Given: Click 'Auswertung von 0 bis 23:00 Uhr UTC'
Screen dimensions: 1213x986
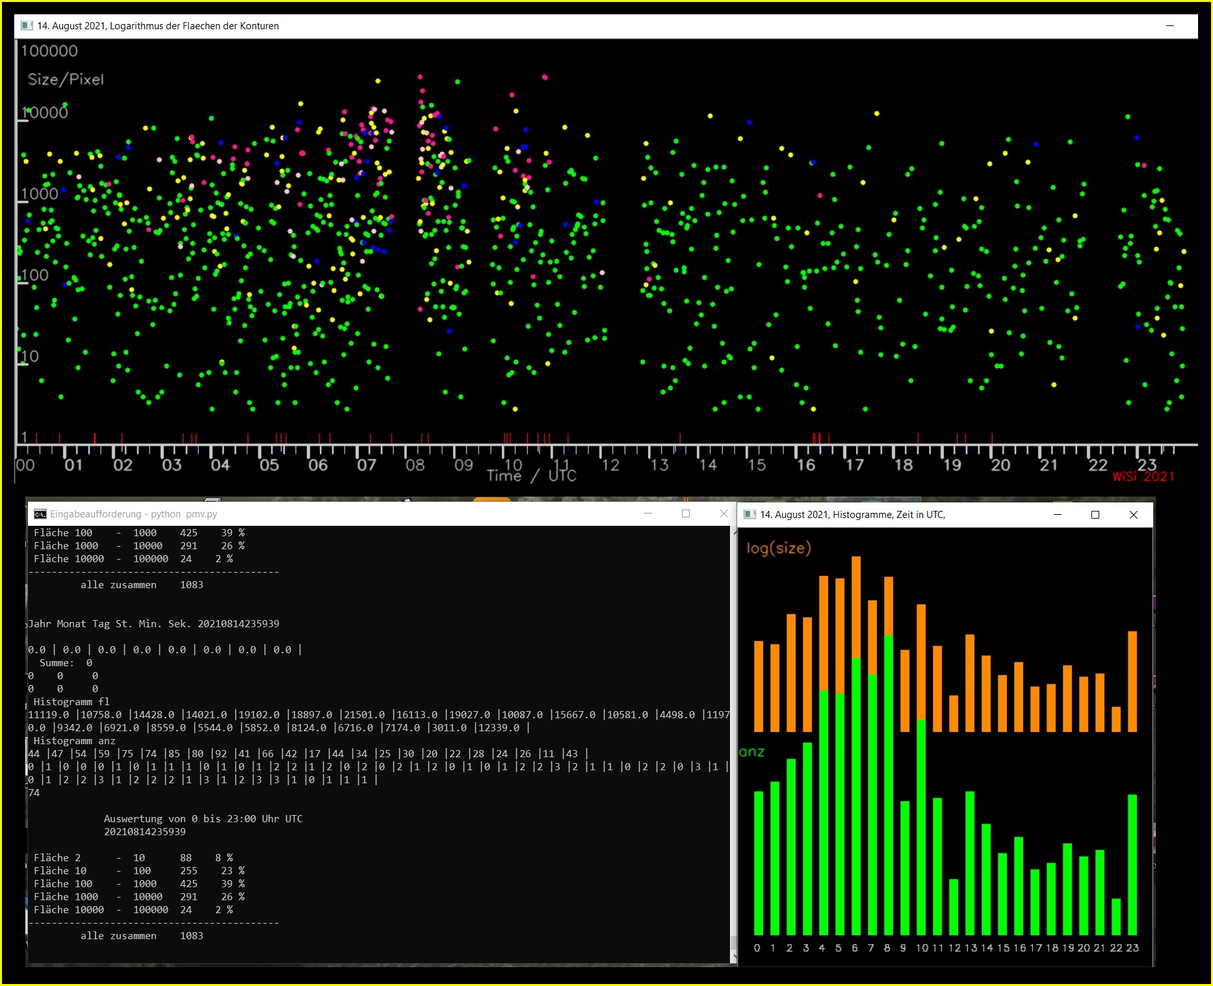Looking at the screenshot, I should 203,819.
